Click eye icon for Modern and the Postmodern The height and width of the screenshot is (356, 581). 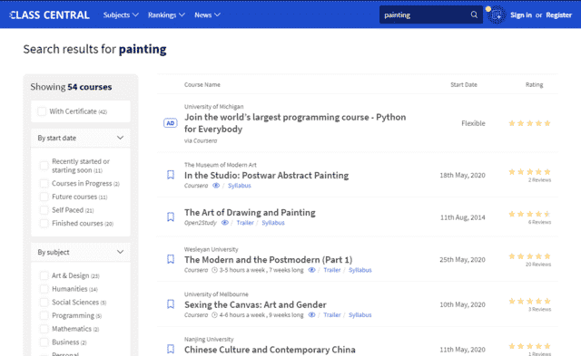[311, 270]
